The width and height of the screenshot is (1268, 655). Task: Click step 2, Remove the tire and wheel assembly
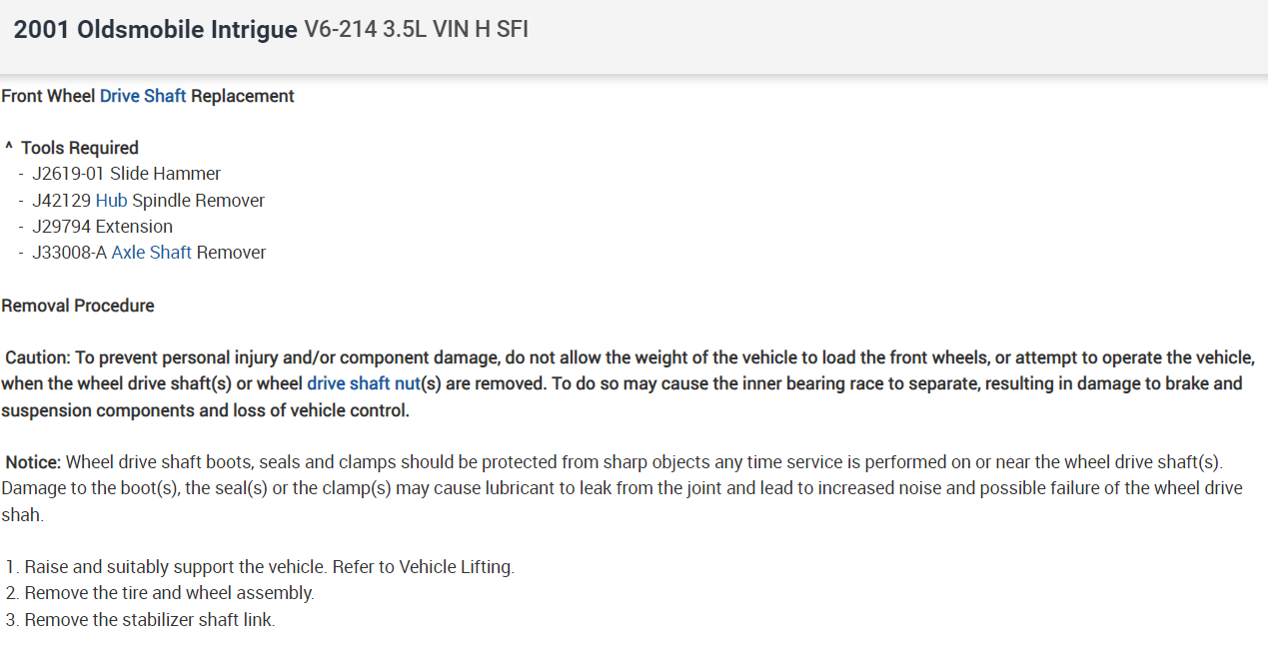pyautogui.click(x=169, y=593)
